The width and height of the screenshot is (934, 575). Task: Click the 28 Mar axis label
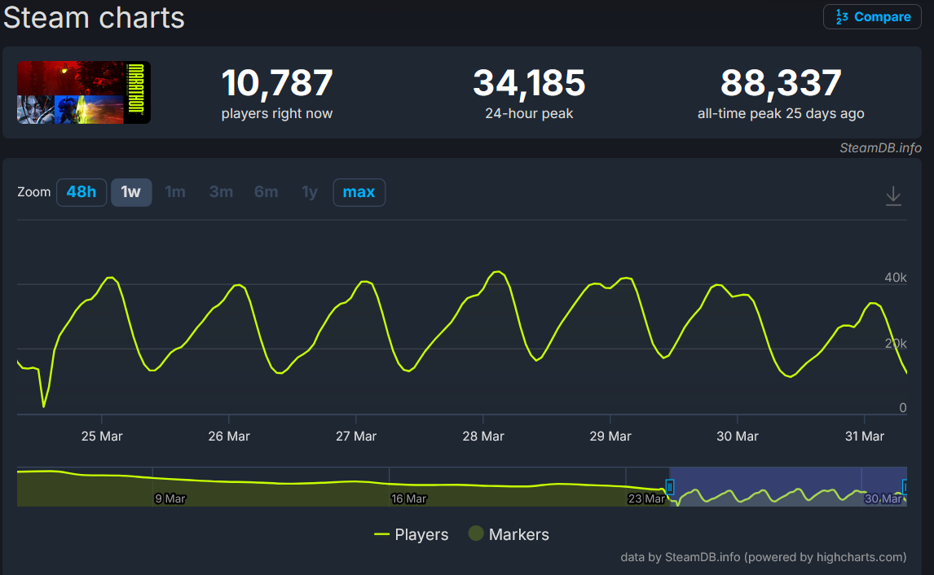tap(483, 437)
